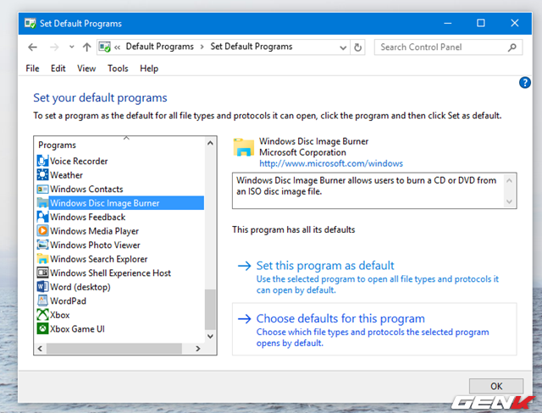Image resolution: width=542 pixels, height=413 pixels.
Task: Click the Weather app icon in the list
Action: [42, 174]
